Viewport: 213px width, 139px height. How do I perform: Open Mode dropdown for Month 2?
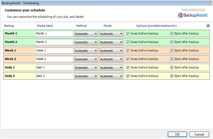(111, 42)
